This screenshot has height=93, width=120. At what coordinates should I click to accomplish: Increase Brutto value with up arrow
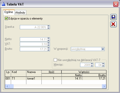(48, 48)
